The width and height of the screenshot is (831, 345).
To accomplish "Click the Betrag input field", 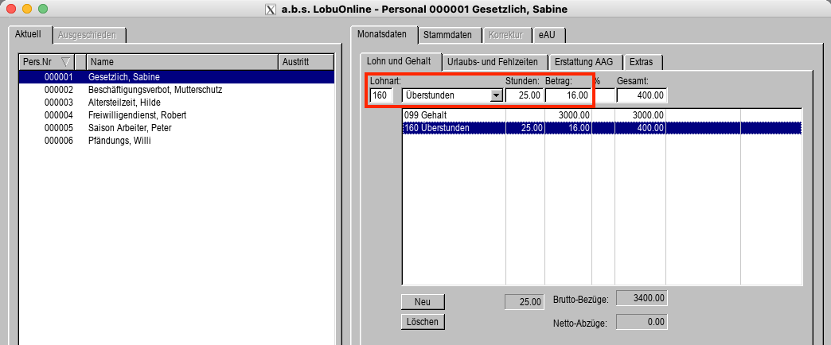I will (568, 95).
